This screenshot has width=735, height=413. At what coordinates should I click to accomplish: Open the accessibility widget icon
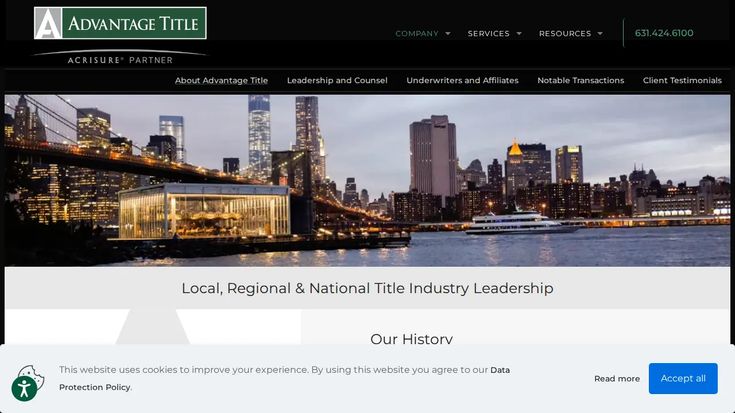(x=24, y=388)
